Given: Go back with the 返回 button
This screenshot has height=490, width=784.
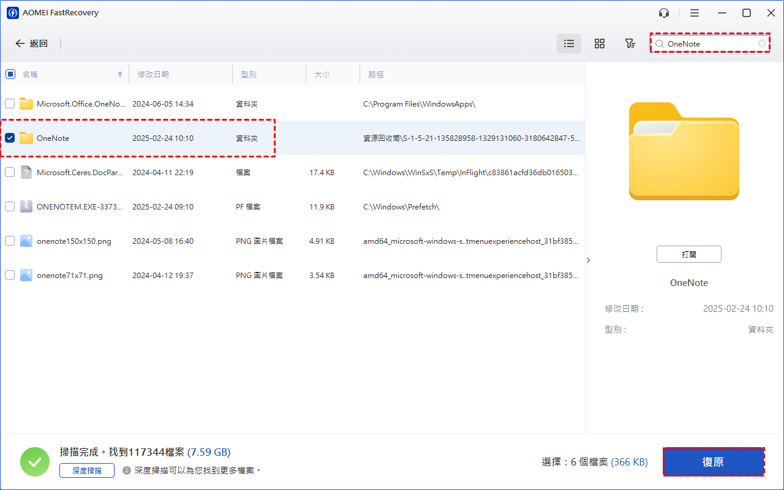Looking at the screenshot, I should click(x=31, y=43).
